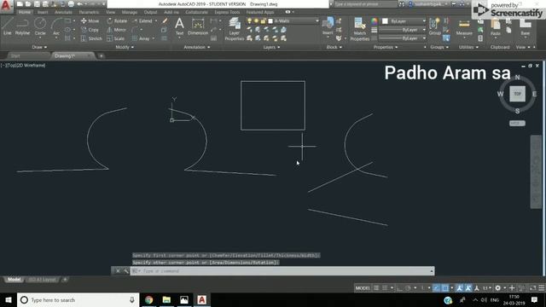Click the Plot printer icon in quick access toolbar
Screen dimensions: 546x307
(71, 4)
